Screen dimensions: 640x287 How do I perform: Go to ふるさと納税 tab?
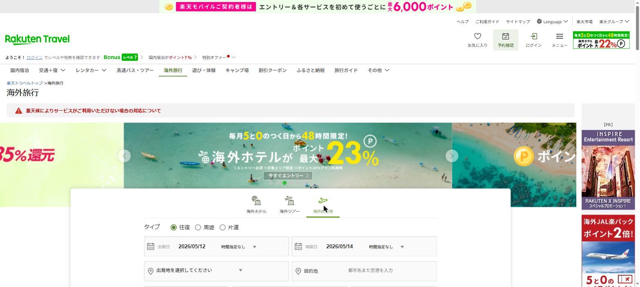(x=311, y=70)
